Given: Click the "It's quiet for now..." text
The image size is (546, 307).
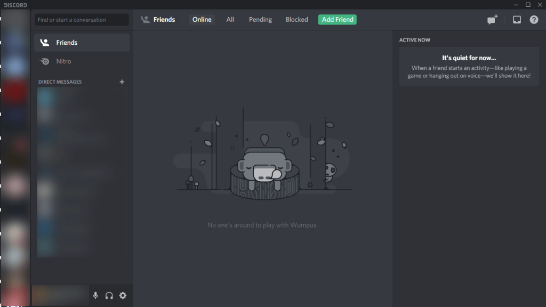Looking at the screenshot, I should coord(469,58).
